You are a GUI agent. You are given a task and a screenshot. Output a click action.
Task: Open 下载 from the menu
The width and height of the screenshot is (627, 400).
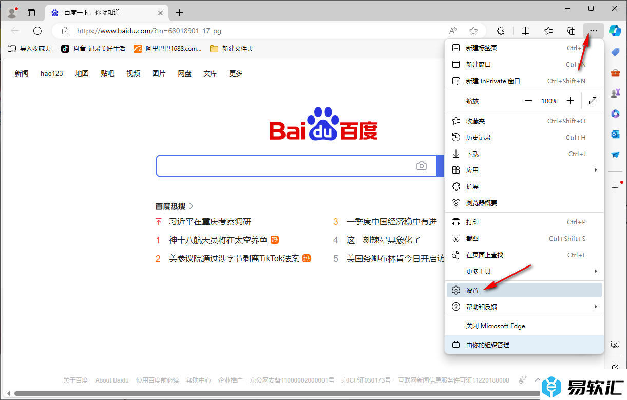click(x=524, y=154)
